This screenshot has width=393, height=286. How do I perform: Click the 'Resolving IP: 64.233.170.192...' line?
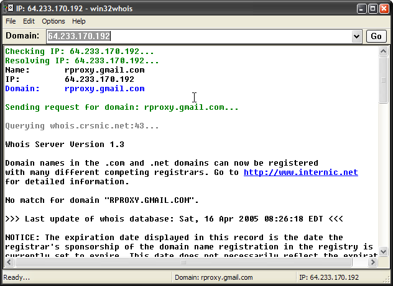pos(82,61)
